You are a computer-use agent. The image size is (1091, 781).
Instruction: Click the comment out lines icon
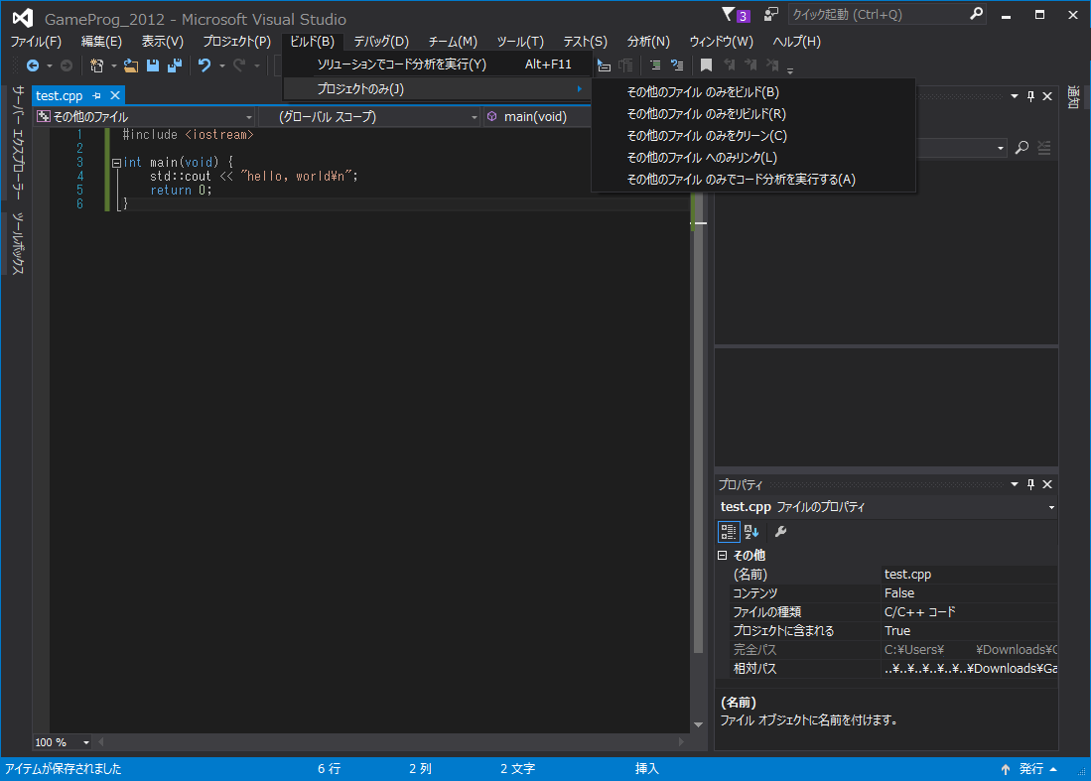[x=655, y=65]
